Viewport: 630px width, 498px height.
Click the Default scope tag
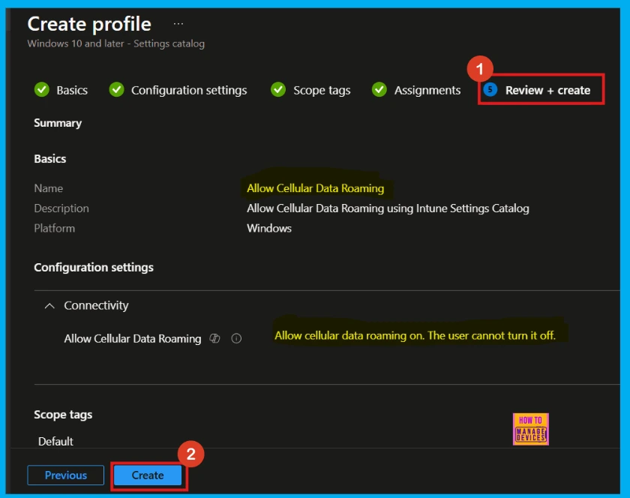coord(55,441)
